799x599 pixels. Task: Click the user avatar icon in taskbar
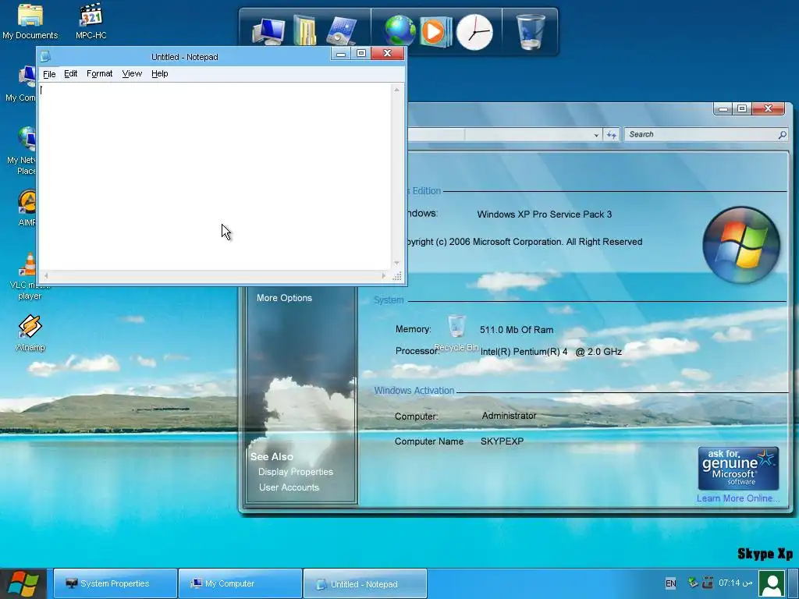click(x=772, y=583)
